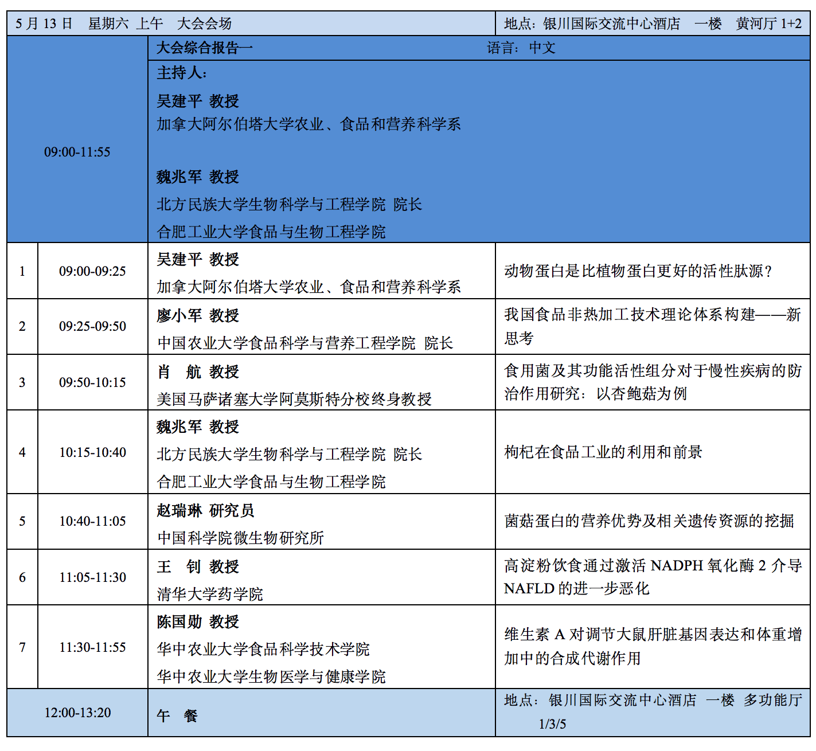Click speaker name 廖小军 教授
This screenshot has width=816, height=751.
198,315
